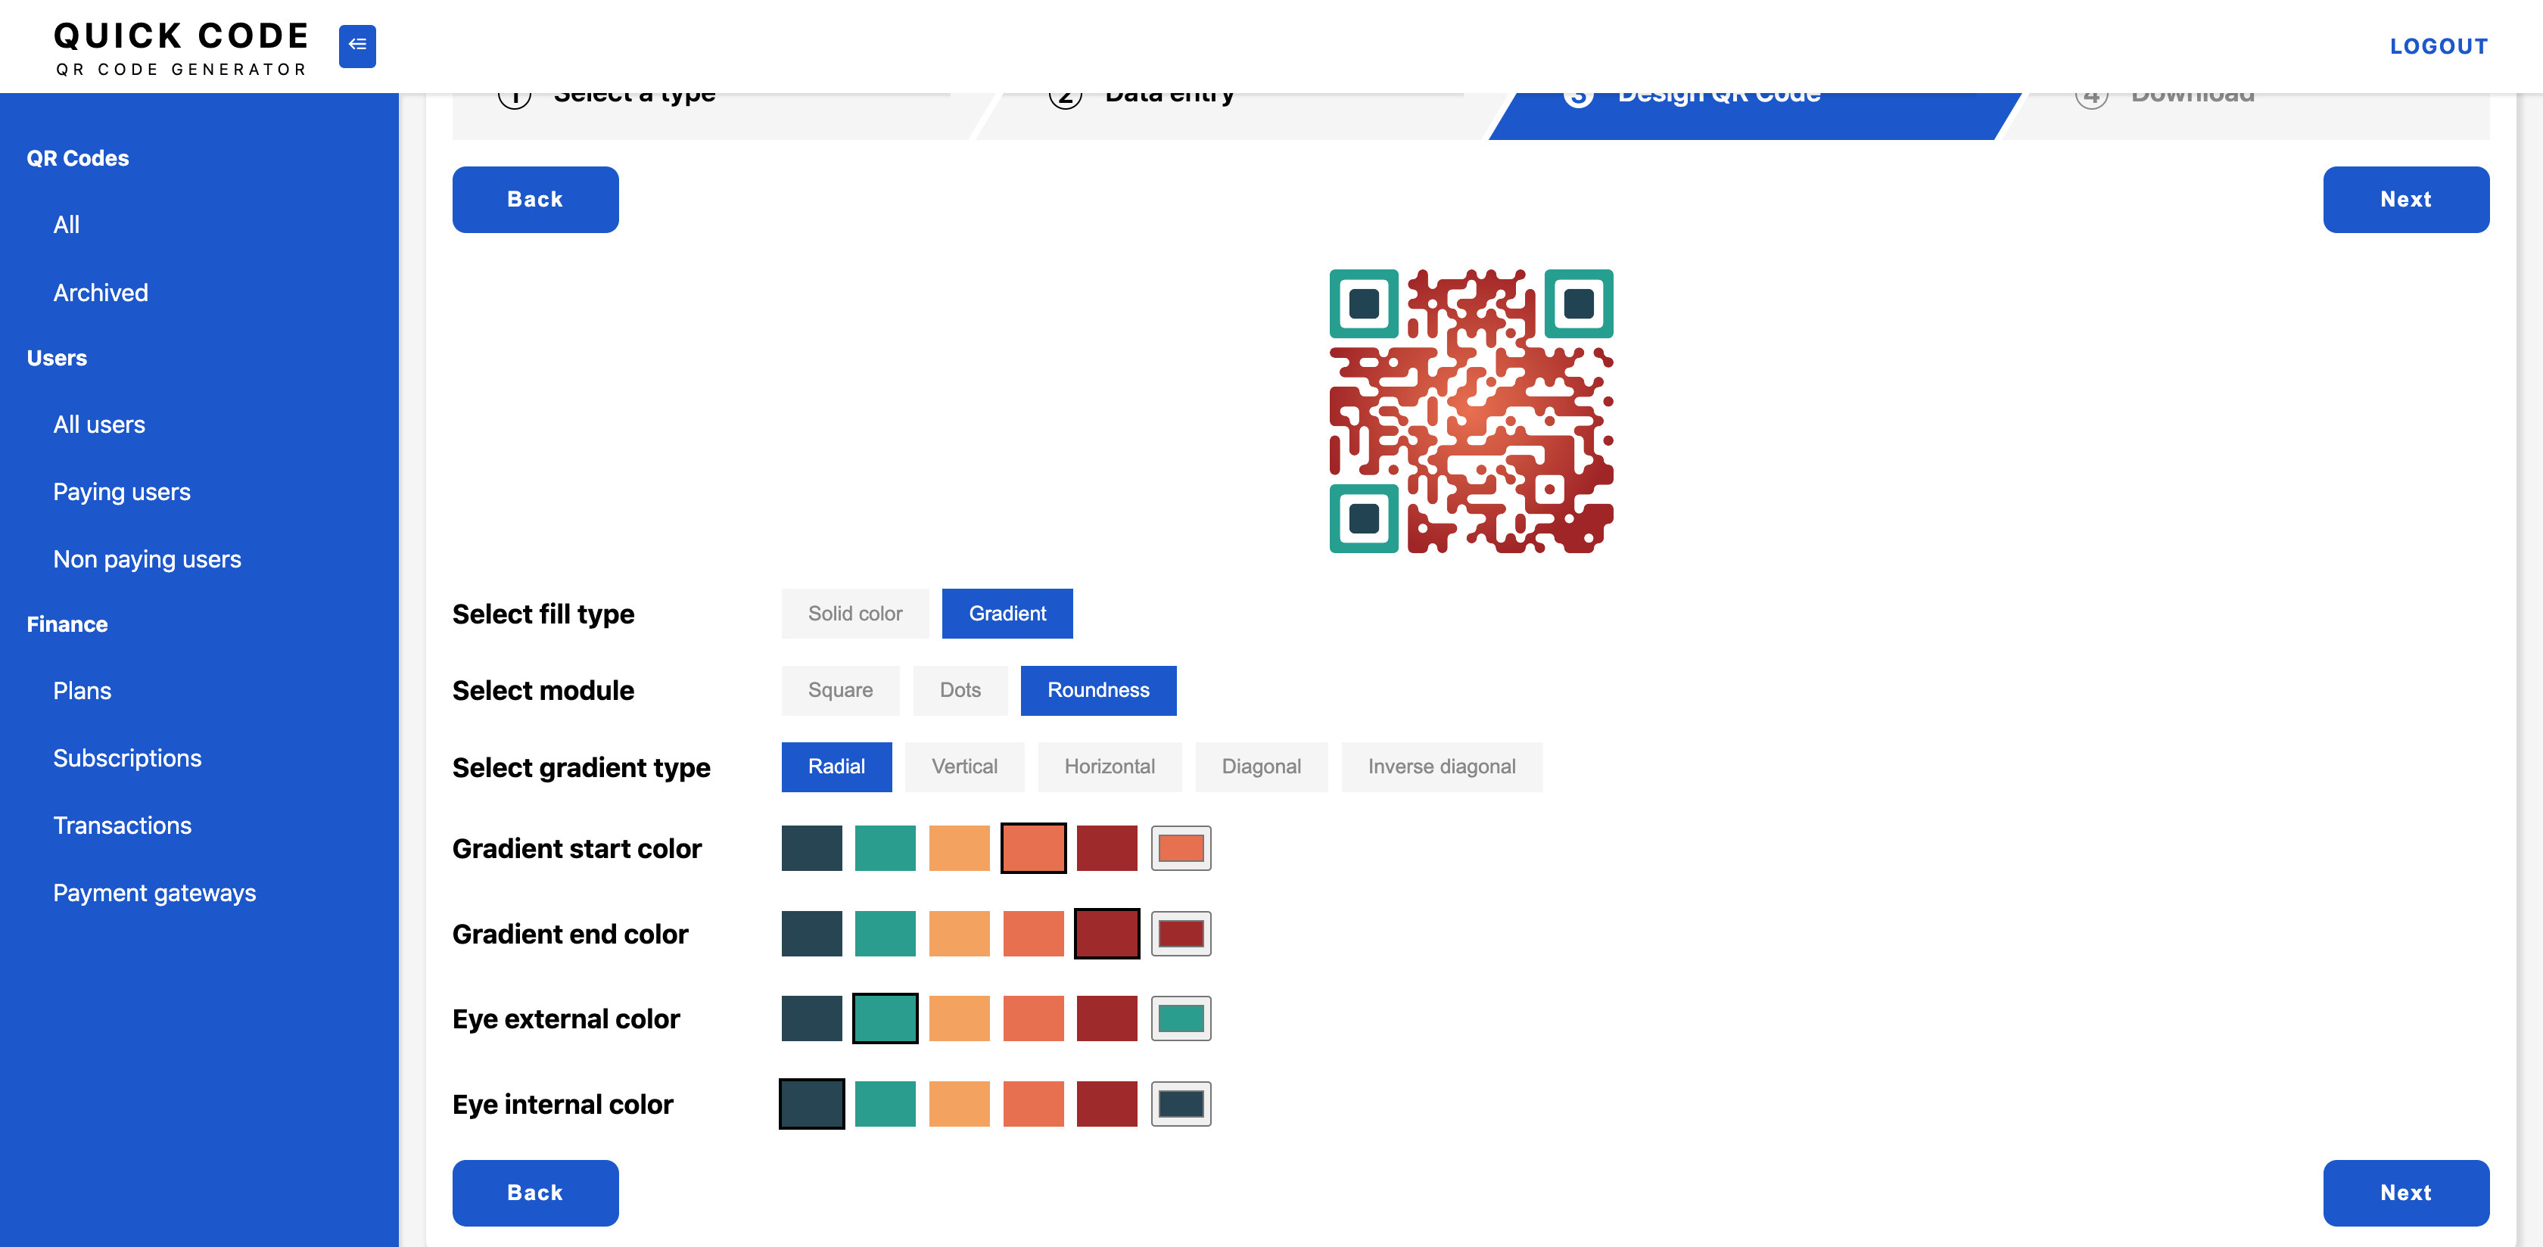Pick dark red Gradient start color
Viewport: 2543px width, 1247px height.
pos(1107,848)
